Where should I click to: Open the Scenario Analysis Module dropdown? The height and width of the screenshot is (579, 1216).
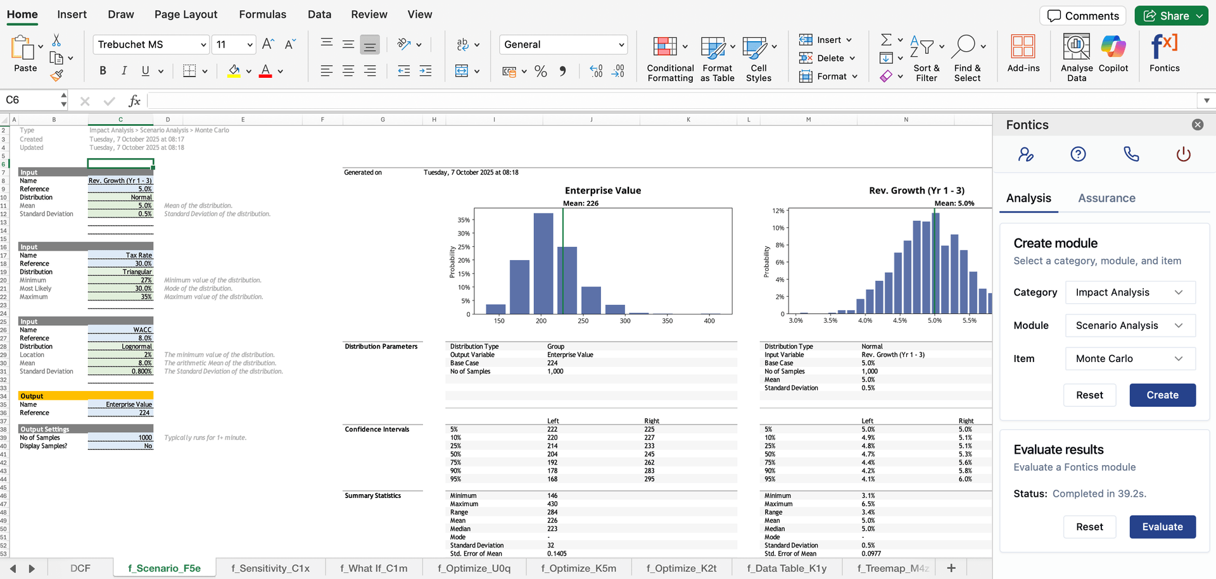point(1130,325)
